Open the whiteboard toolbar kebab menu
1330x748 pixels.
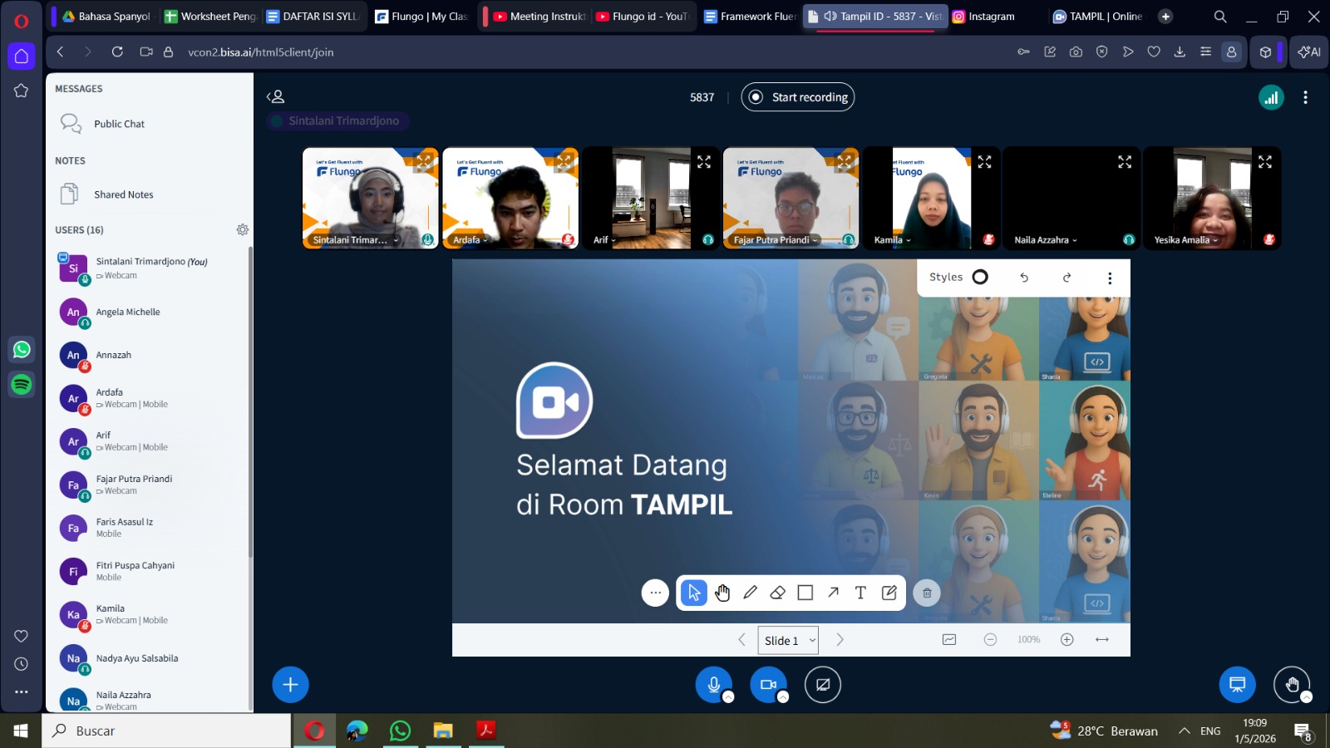(1110, 278)
